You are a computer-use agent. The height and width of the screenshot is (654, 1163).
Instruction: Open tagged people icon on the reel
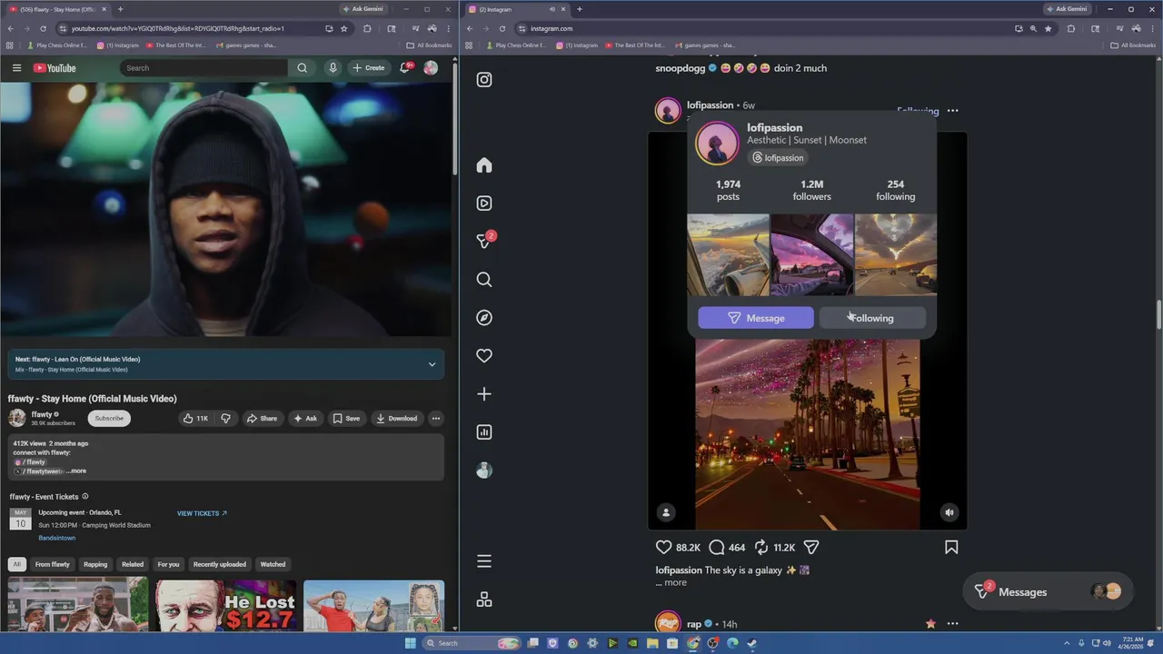(666, 513)
